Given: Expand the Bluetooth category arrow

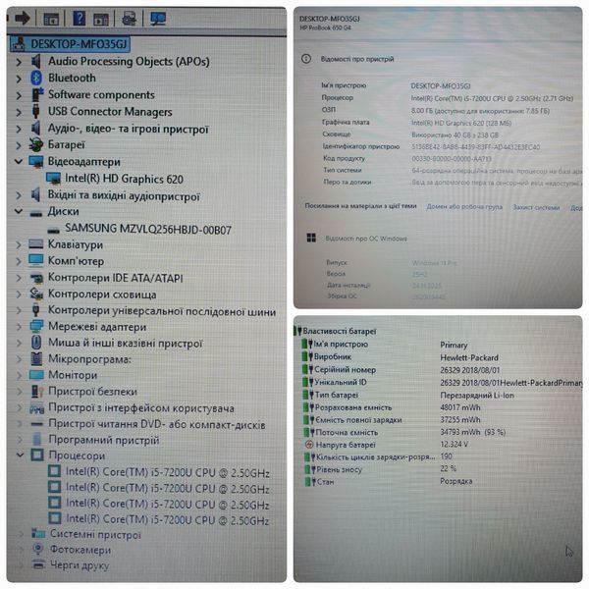Looking at the screenshot, I should tap(19, 79).
